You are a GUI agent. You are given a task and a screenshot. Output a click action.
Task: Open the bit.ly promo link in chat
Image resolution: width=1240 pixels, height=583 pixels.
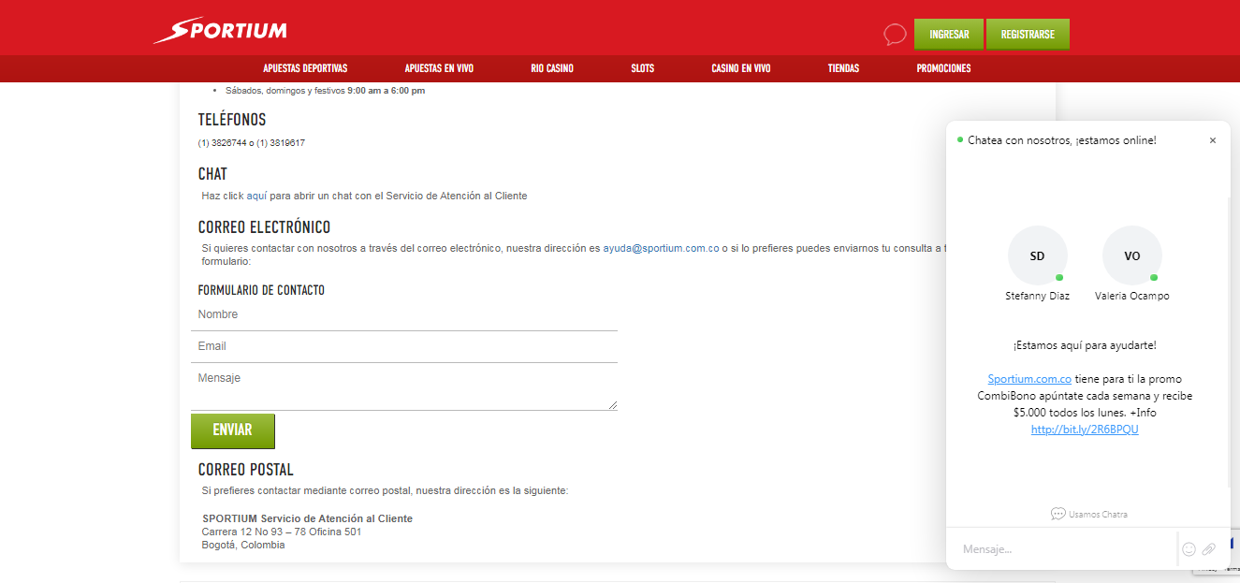1085,430
